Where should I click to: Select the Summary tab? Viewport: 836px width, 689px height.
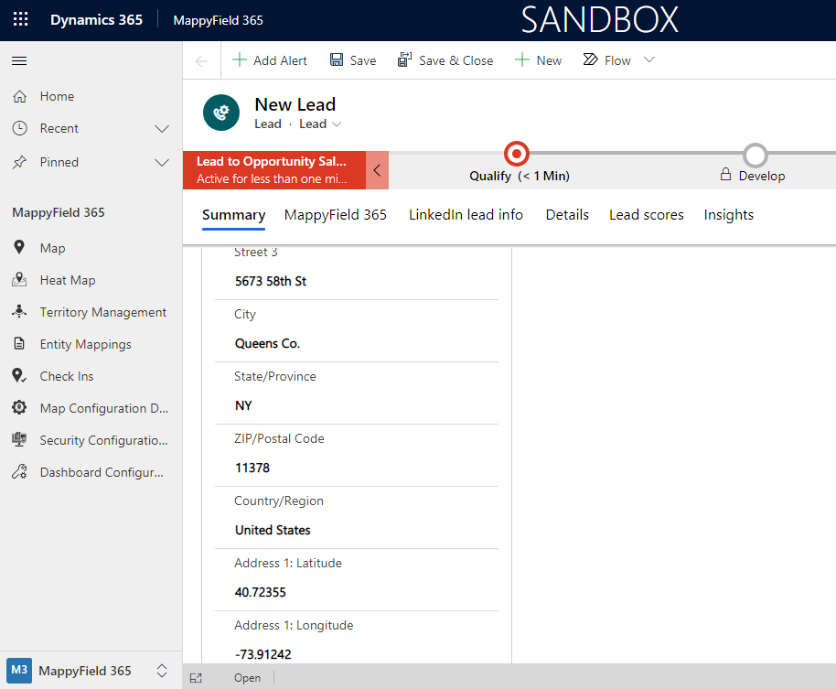(233, 215)
